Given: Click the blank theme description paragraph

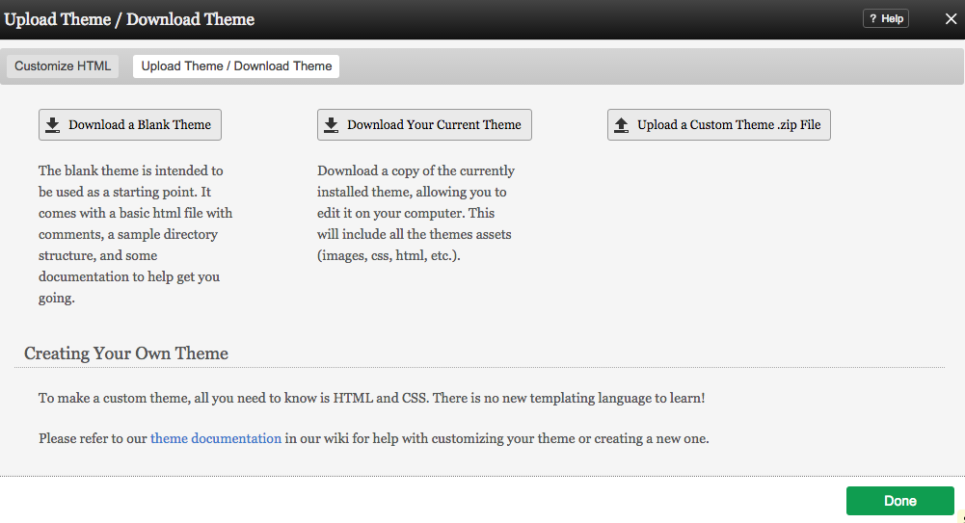Looking at the screenshot, I should [x=135, y=234].
